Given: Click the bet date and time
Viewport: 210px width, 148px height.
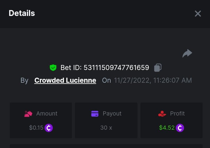Looking at the screenshot, I should (153, 80).
